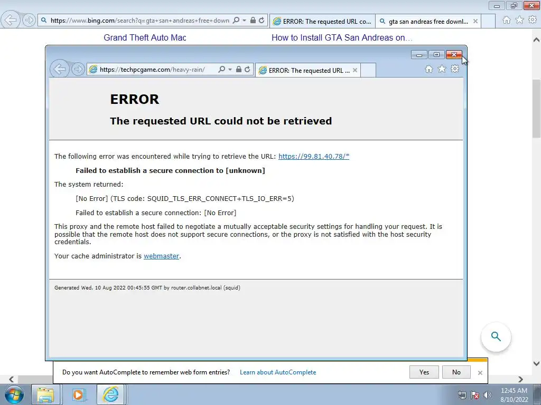The image size is (541, 405).
Task: Close the gta san andreas tab
Action: [x=475, y=21]
